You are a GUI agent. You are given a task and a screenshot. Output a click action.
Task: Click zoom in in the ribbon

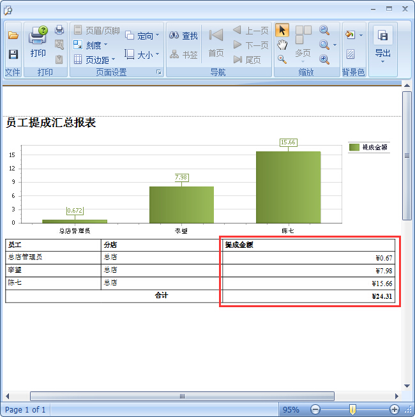point(324,59)
